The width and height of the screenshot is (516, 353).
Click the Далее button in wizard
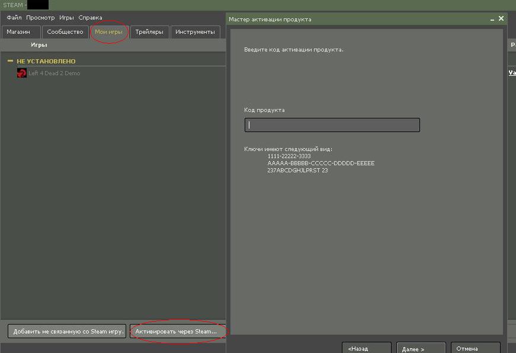click(x=421, y=348)
